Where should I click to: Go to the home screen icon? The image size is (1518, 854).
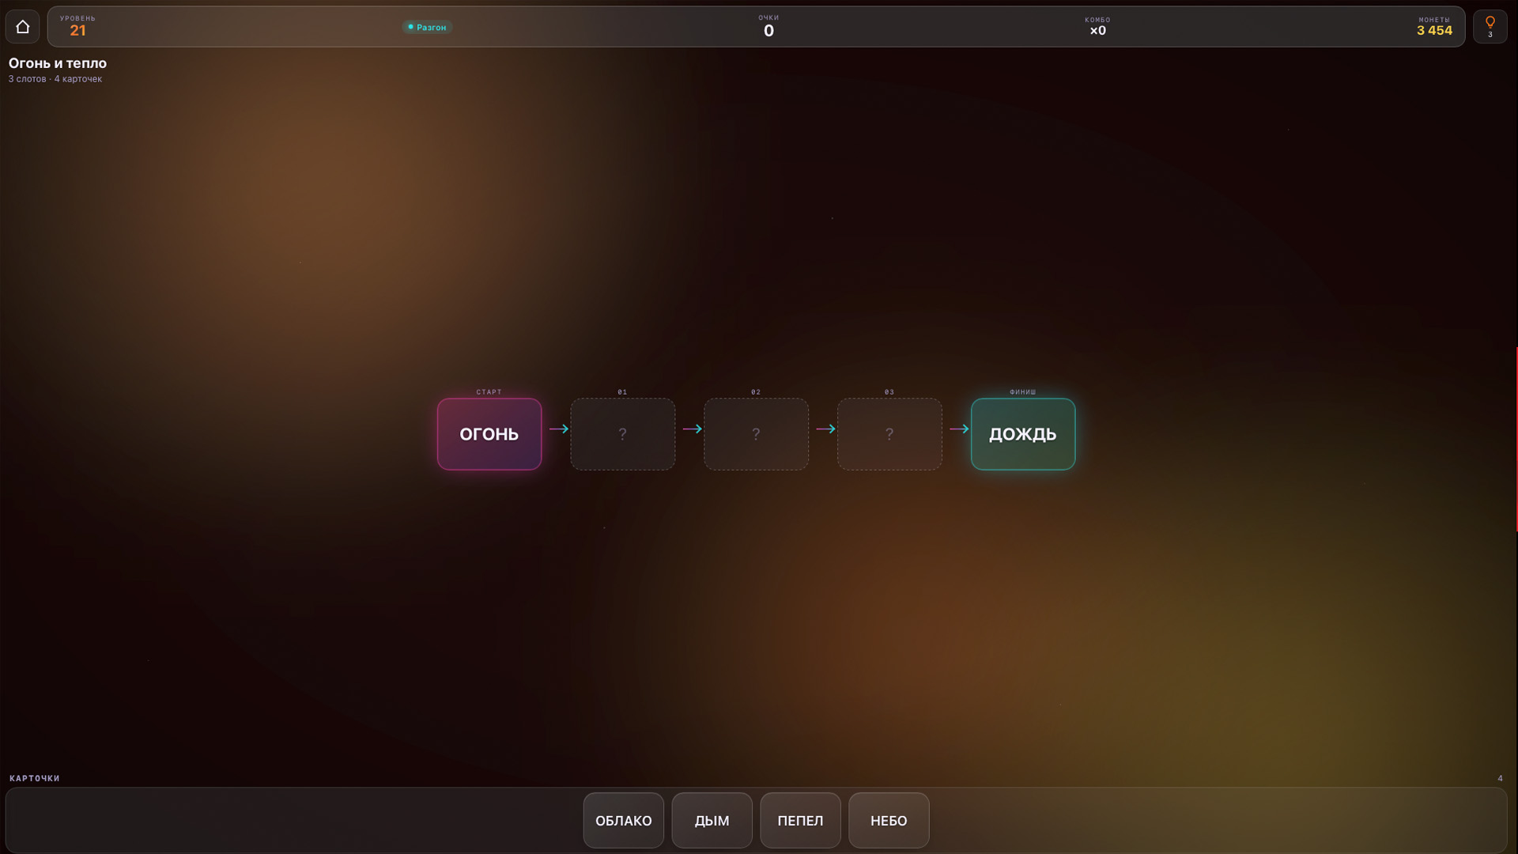pos(22,27)
